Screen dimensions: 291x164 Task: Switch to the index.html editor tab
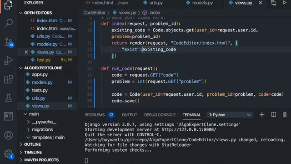[107, 3]
